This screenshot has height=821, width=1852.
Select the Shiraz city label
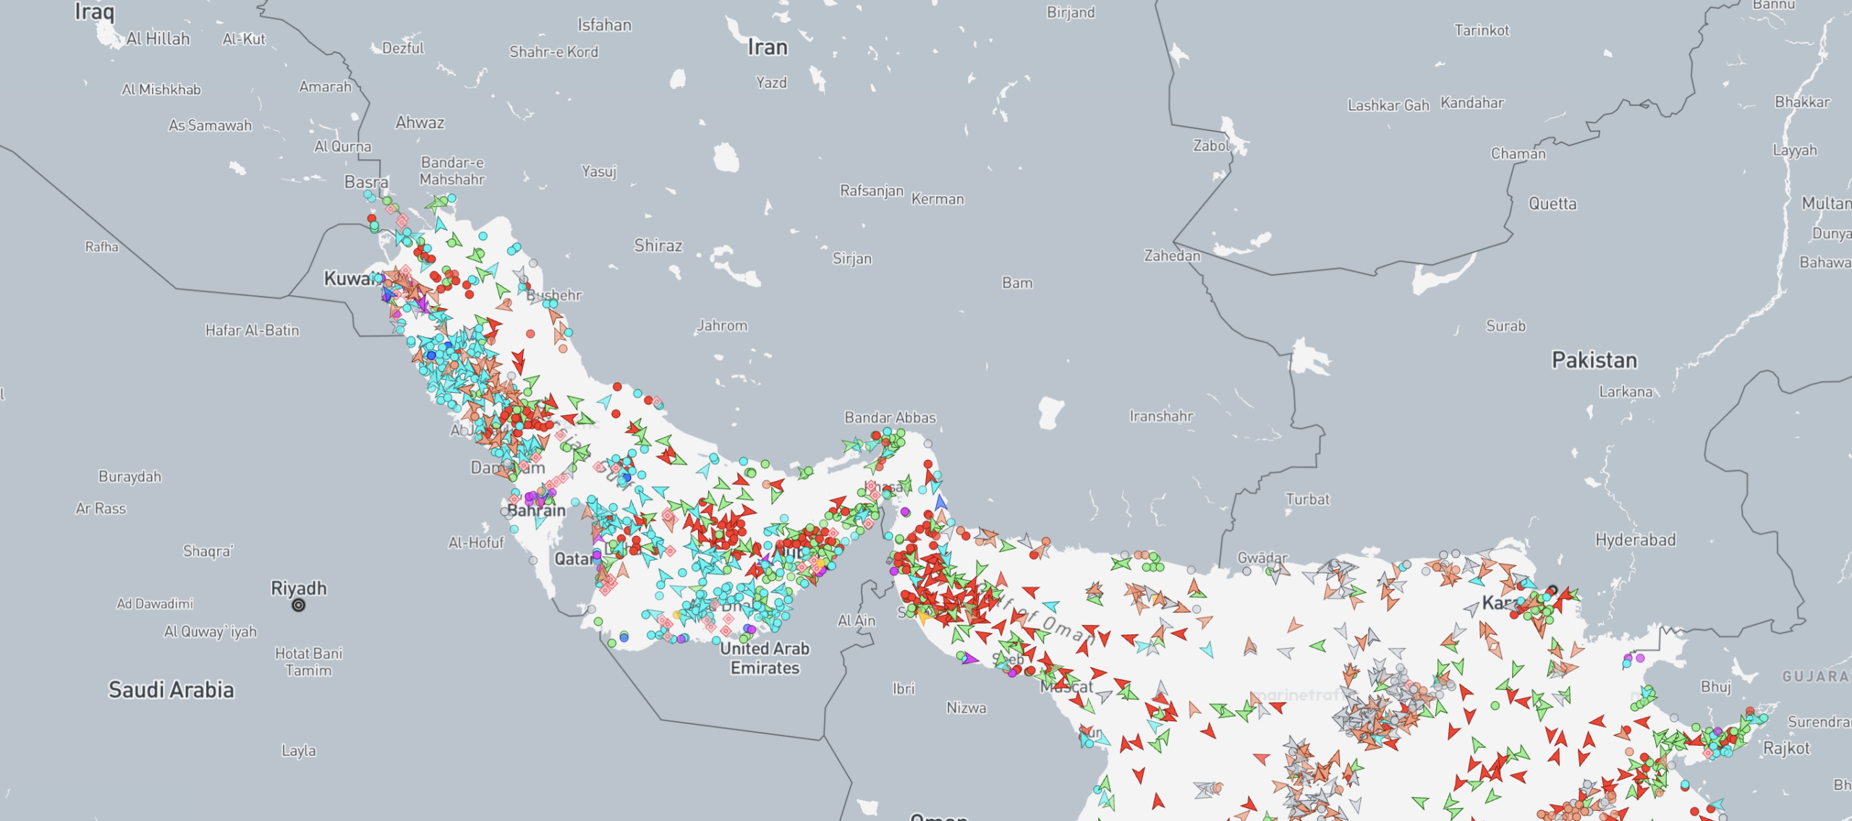(658, 245)
